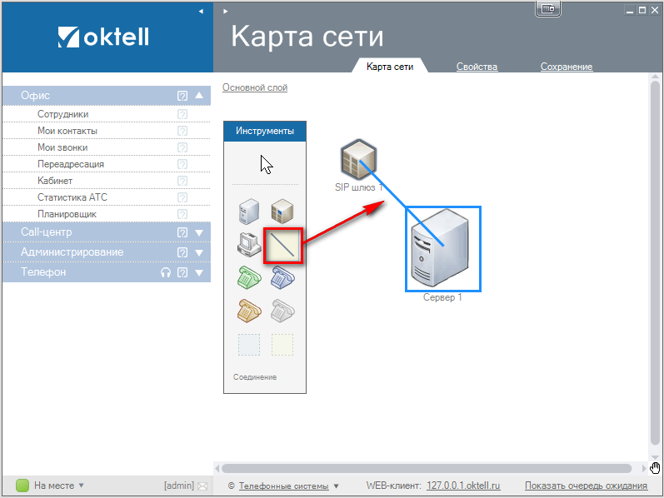Screen dimensions: 664x498
Task: Select Сервер 1 node on the map
Action: point(442,249)
